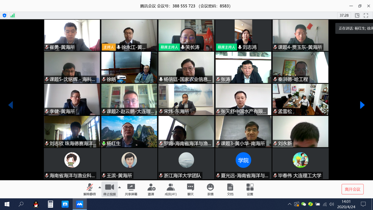
Task: Show hidden system tray icons
Action: [289, 204]
